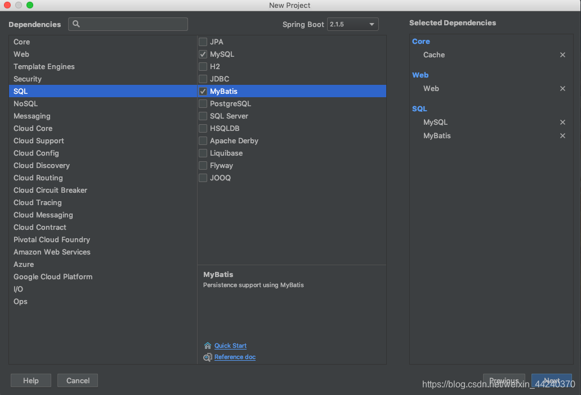The image size is (581, 395).
Task: Enable the JDBC checkbox
Action: [203, 79]
